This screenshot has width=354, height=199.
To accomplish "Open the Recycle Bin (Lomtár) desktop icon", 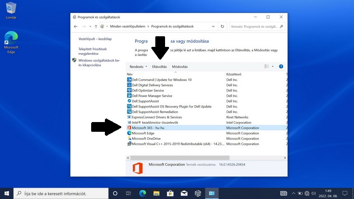I will coord(11,11).
